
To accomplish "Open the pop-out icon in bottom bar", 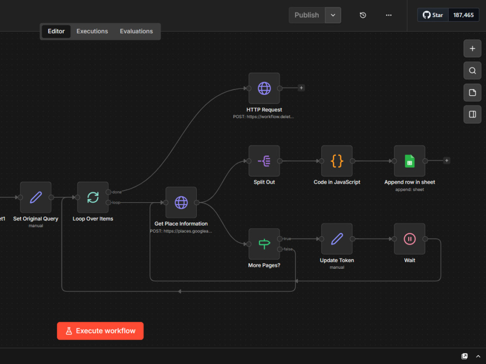I will (x=464, y=356).
